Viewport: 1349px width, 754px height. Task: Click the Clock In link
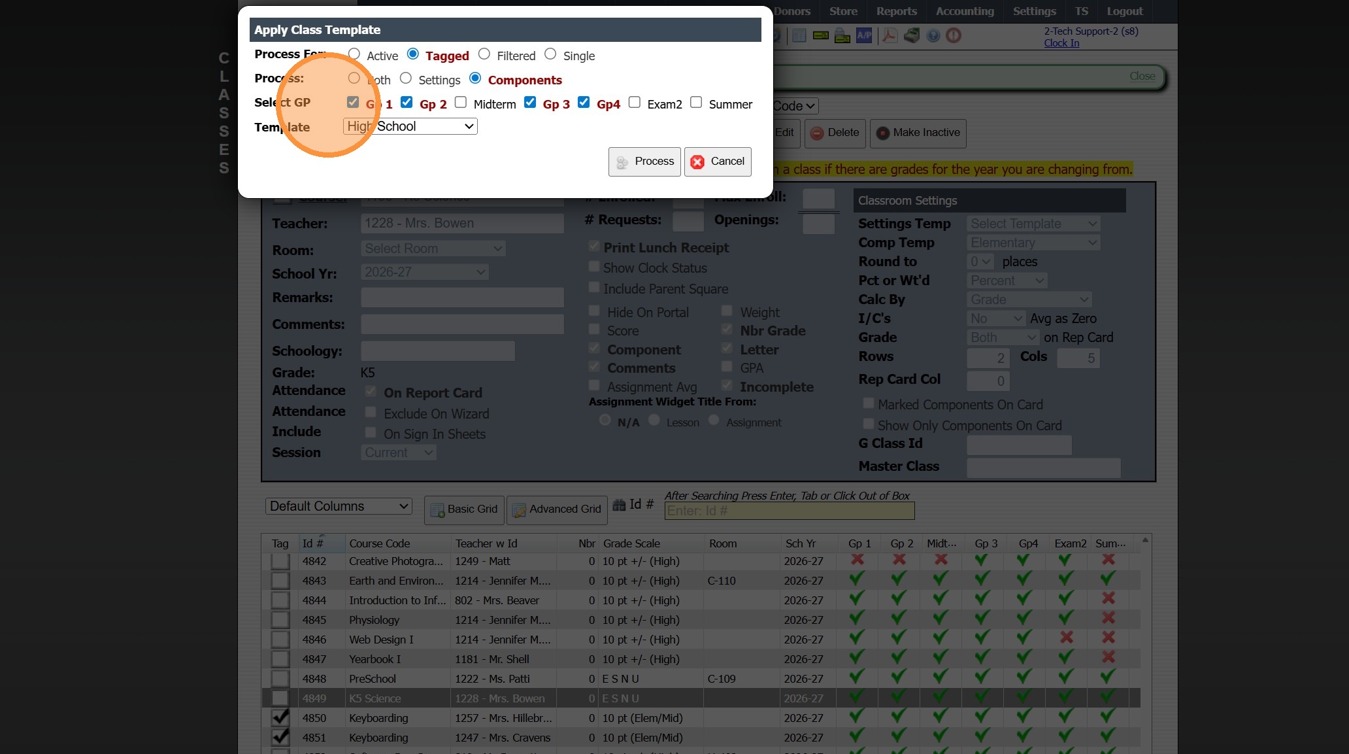tap(1061, 43)
